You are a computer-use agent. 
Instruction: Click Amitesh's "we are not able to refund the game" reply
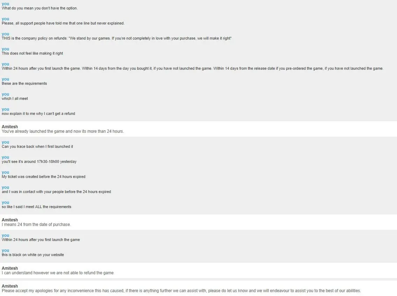(x=57, y=273)
